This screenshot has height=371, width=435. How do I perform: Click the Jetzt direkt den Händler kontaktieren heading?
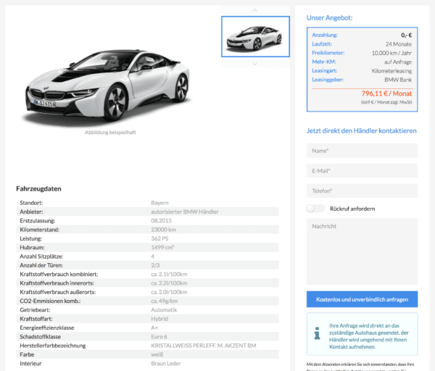tap(362, 131)
